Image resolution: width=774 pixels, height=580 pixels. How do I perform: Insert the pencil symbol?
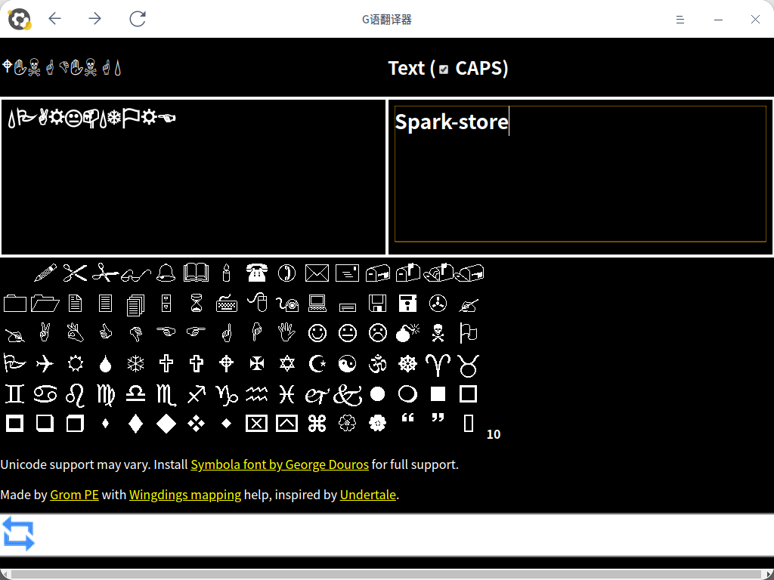45,273
